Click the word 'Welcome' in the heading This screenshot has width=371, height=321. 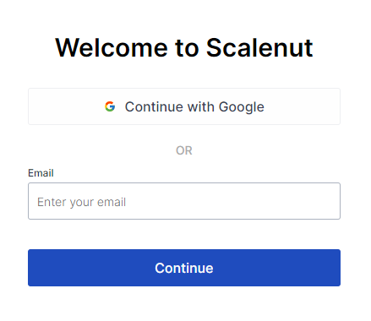[112, 47]
